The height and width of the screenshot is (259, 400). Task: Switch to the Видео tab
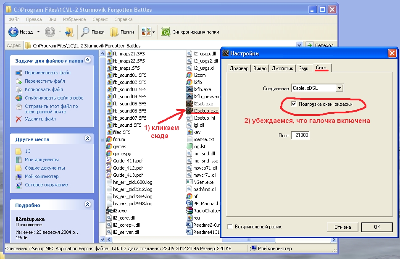(260, 68)
